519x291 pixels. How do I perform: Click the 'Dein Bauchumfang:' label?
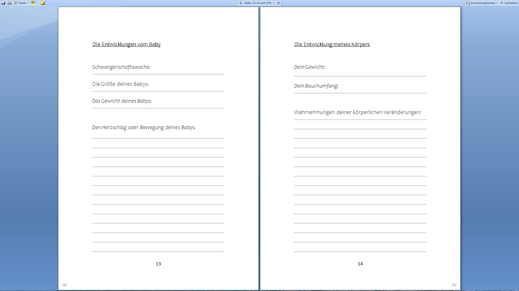316,86
